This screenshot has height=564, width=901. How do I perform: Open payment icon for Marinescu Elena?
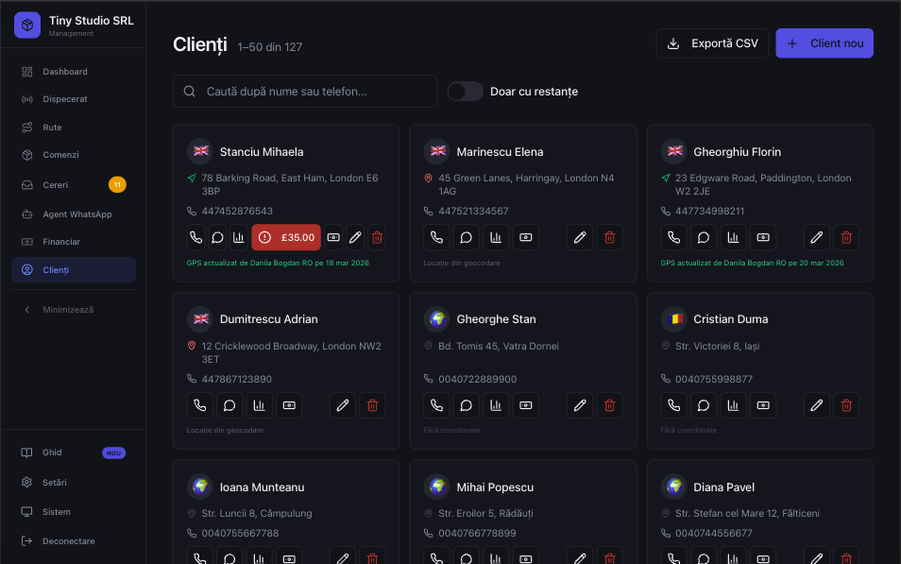[526, 237]
